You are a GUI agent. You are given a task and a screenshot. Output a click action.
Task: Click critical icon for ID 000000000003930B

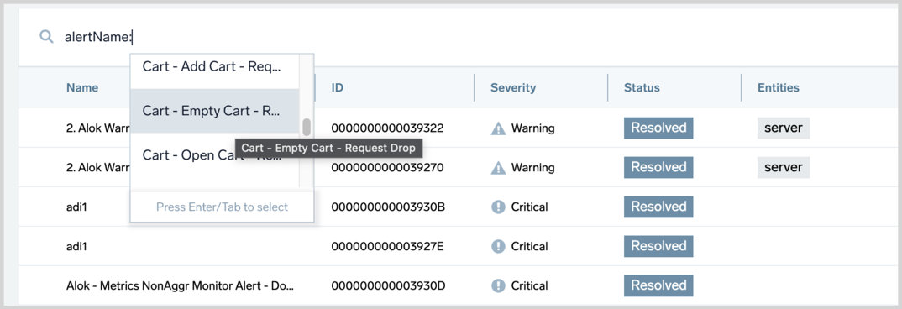498,207
